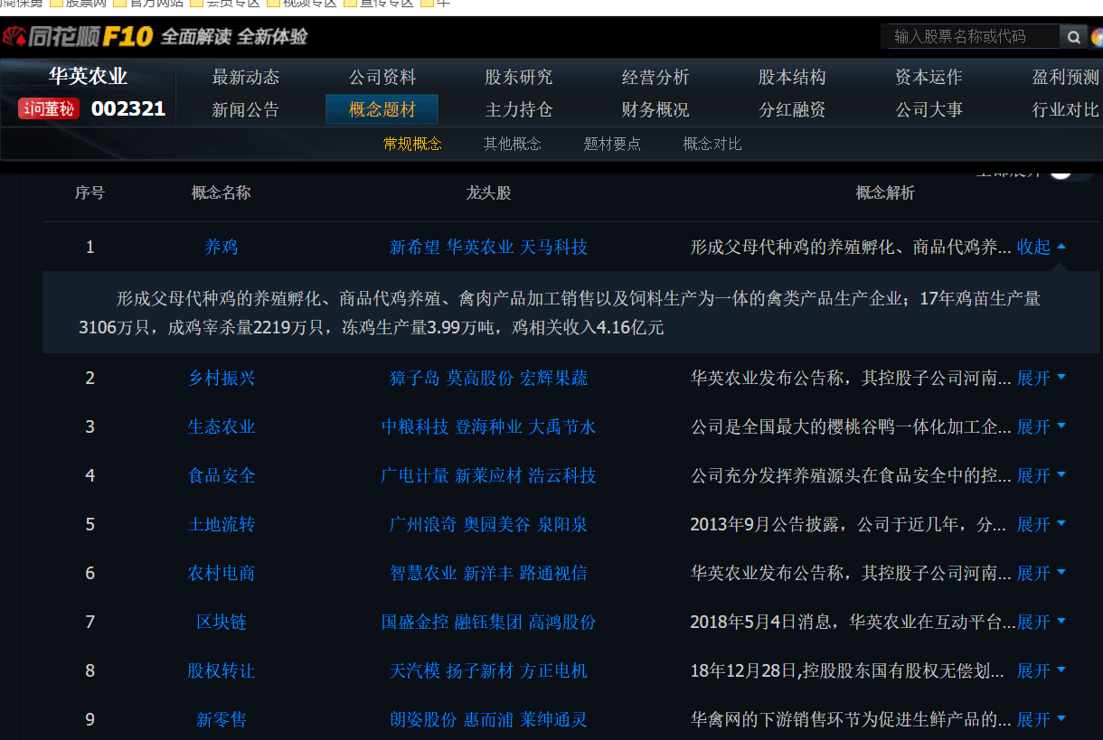
Task: Open leader stock 国盛金控
Action: tap(415, 622)
